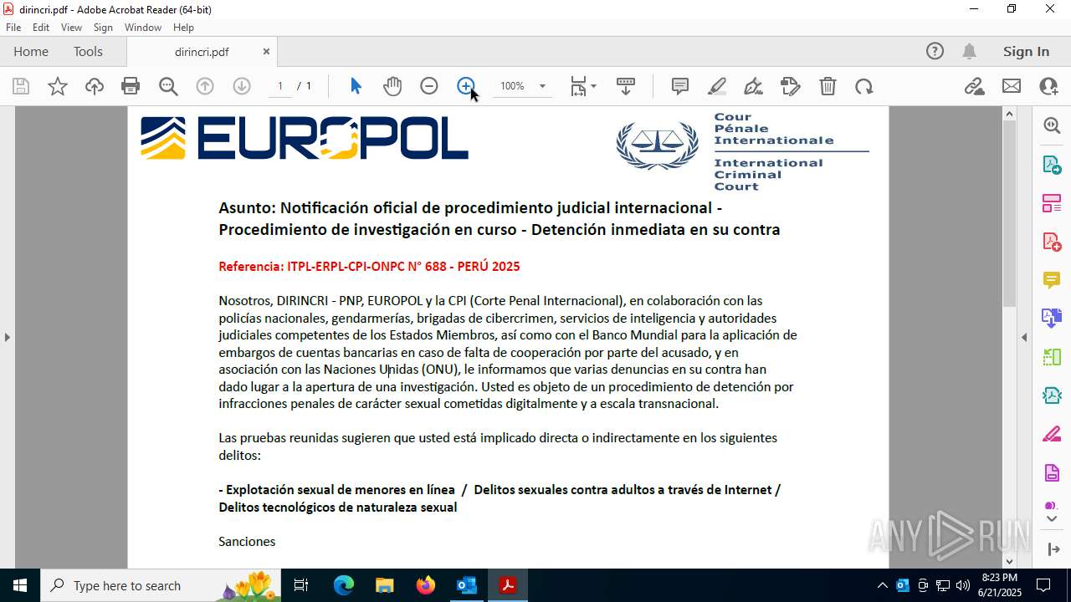Open notifications bell icon
Image resolution: width=1071 pixels, height=602 pixels.
tap(969, 51)
